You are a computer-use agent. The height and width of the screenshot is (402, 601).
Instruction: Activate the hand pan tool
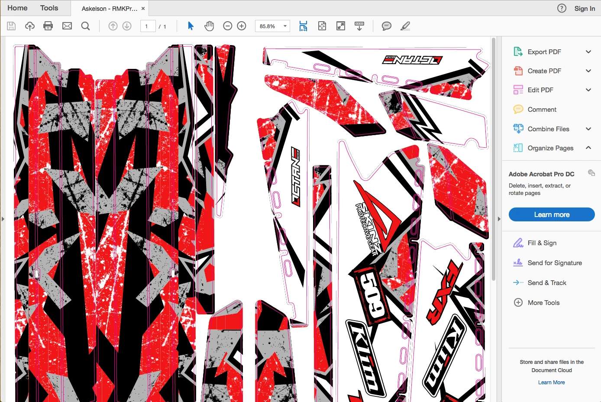(x=209, y=26)
